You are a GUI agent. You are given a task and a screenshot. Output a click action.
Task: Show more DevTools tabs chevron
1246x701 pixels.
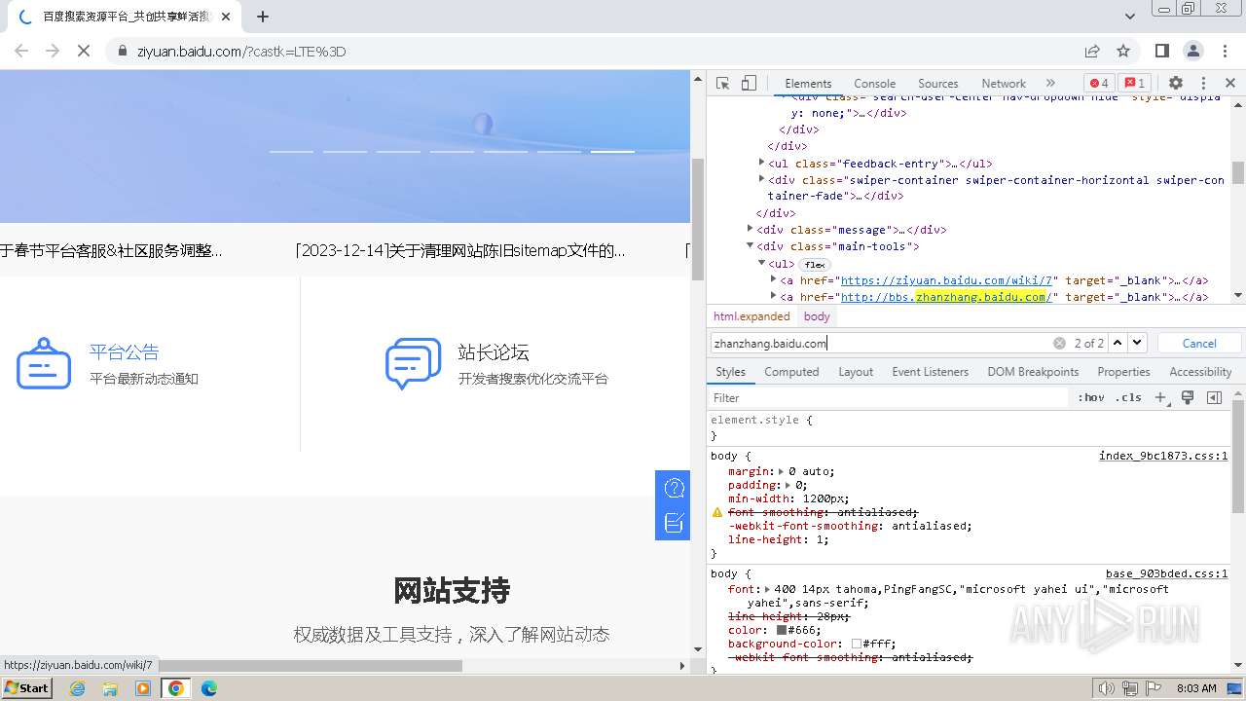(1050, 84)
